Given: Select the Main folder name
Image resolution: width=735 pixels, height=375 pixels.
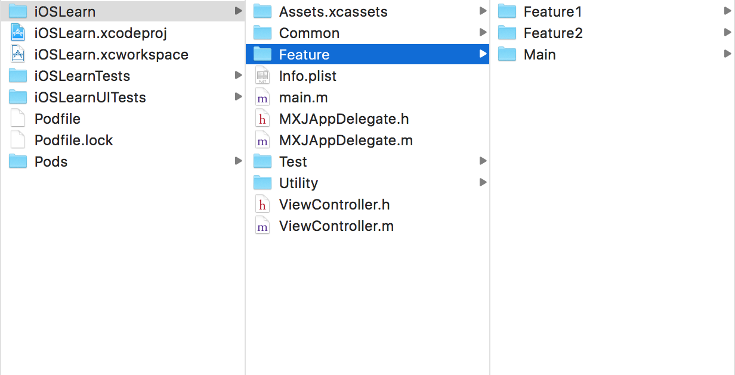Looking at the screenshot, I should pos(539,55).
